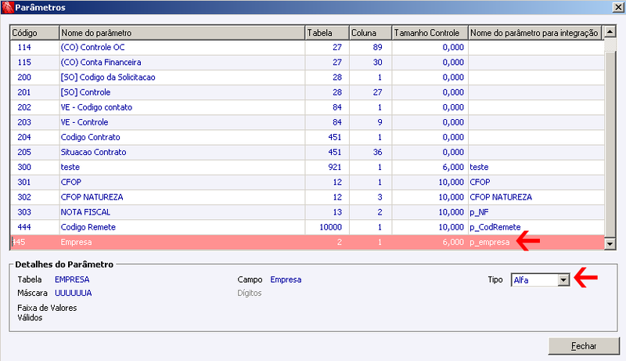Click Tabela value 921

335,167
